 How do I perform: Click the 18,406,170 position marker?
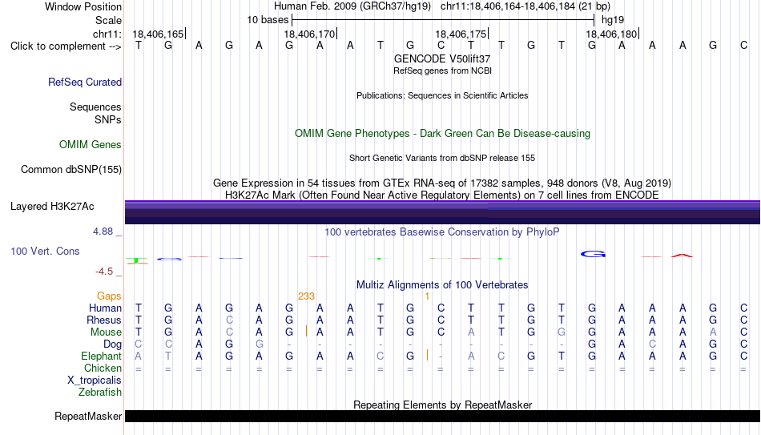tap(310, 34)
